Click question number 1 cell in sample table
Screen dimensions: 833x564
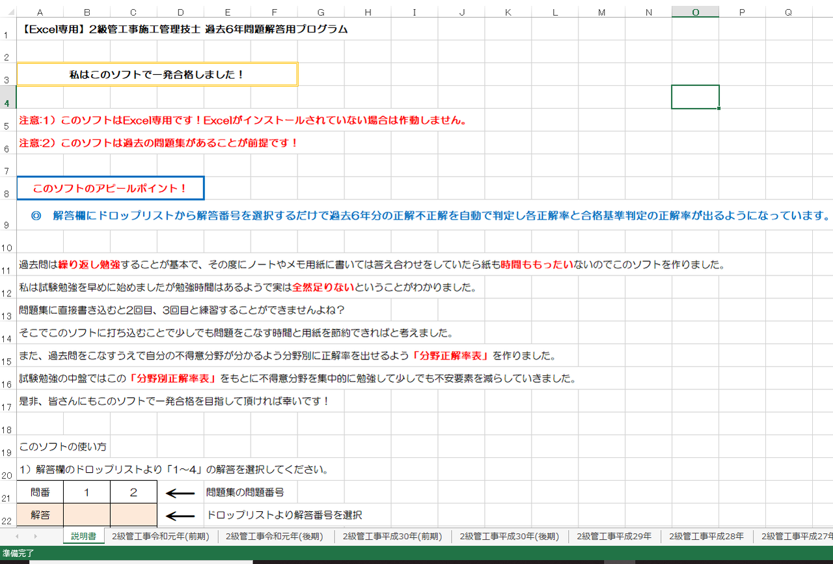point(87,492)
